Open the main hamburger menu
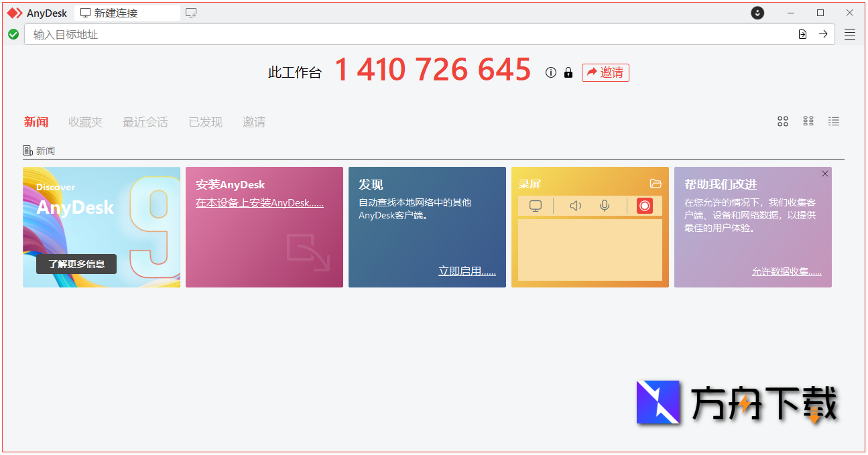Image resolution: width=868 pixels, height=455 pixels. (850, 34)
